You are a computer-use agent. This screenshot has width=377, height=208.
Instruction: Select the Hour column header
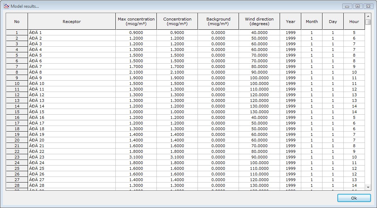[354, 22]
